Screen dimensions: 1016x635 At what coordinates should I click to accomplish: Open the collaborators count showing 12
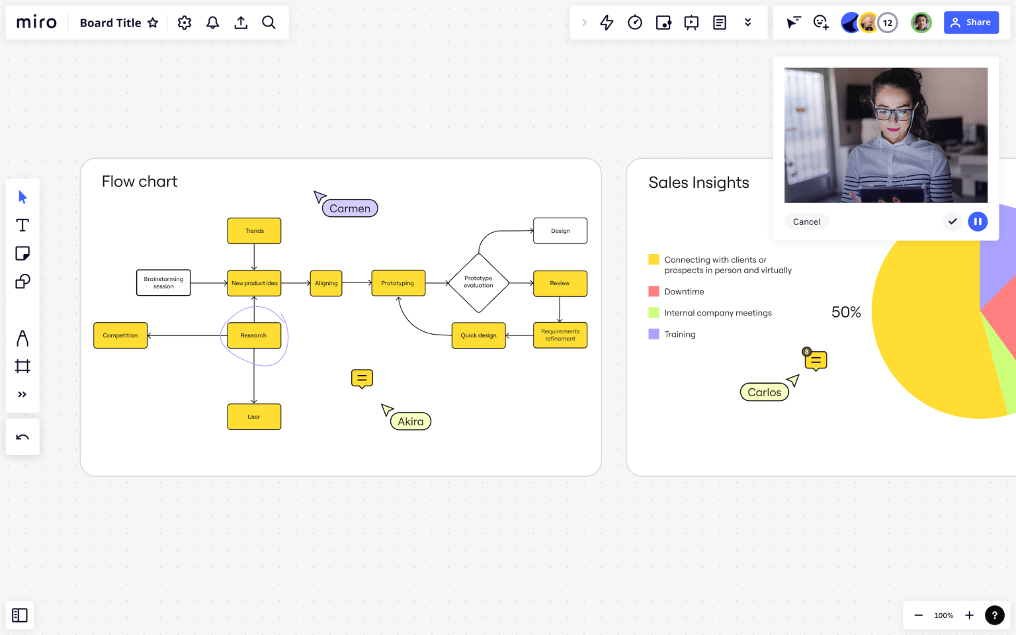tap(888, 22)
